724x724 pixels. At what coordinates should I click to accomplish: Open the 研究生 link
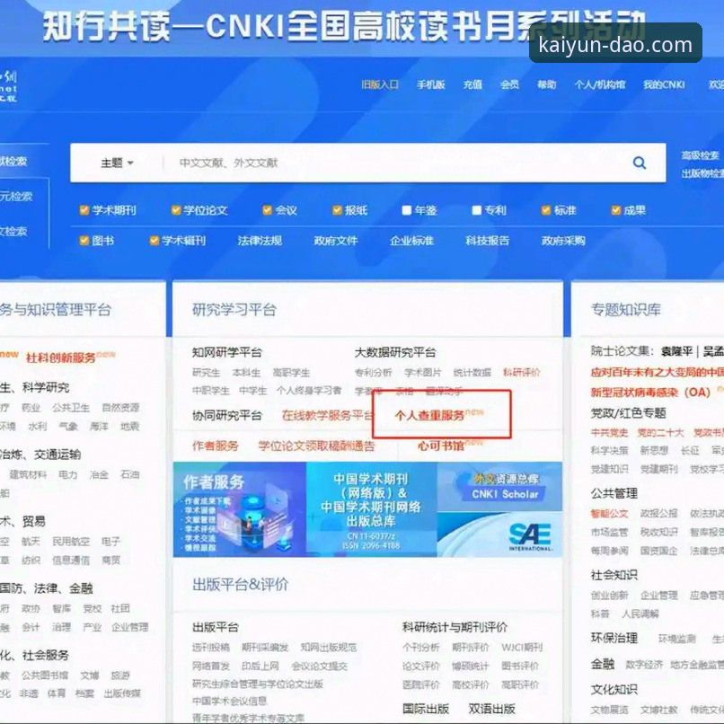point(206,373)
